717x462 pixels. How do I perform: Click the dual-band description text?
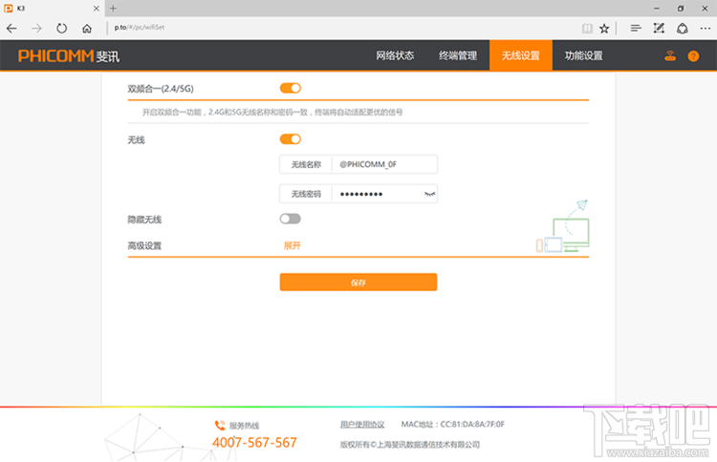tap(272, 113)
